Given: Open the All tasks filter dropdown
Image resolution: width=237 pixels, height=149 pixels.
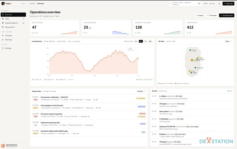Looking at the screenshot, I should (x=141, y=91).
